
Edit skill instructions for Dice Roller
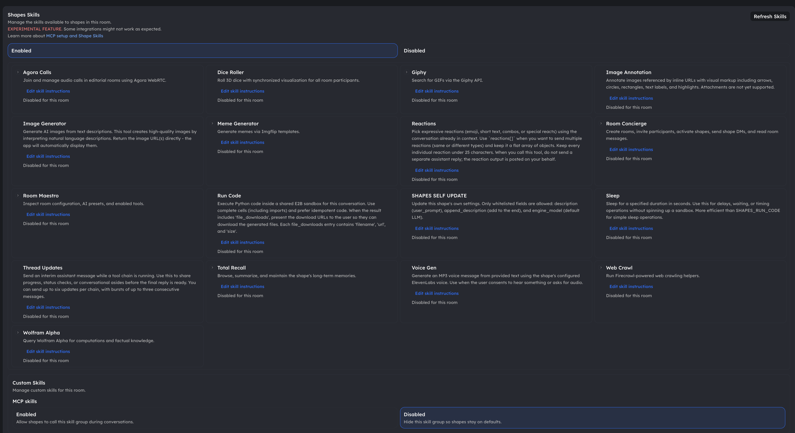tap(242, 91)
